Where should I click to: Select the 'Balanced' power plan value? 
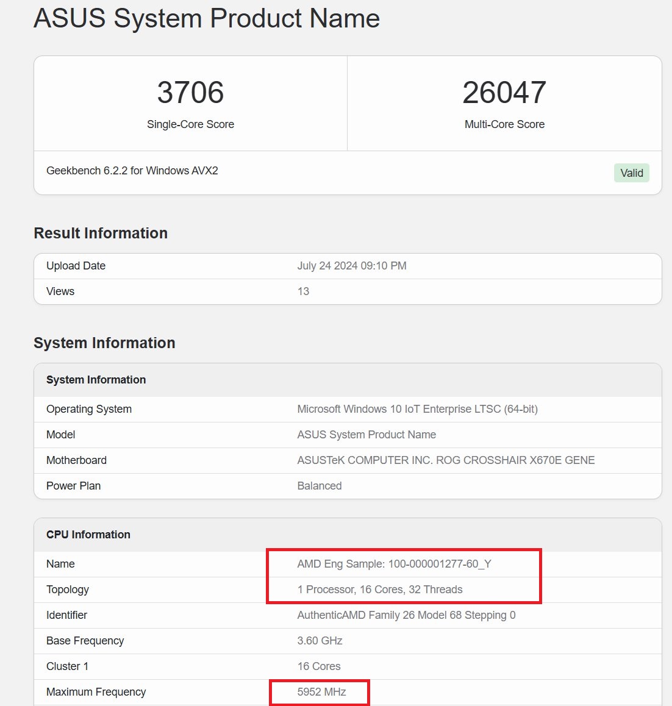tap(320, 486)
